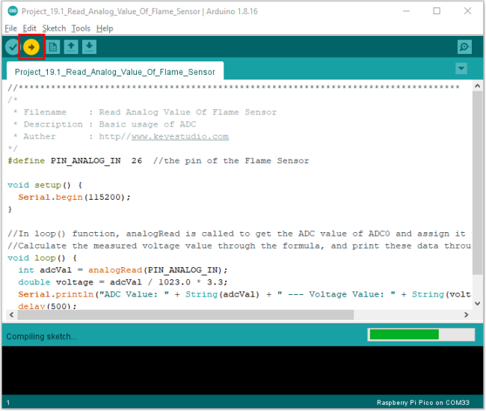The width and height of the screenshot is (486, 411).
Task: Minimize the Arduino window
Action: (406, 11)
